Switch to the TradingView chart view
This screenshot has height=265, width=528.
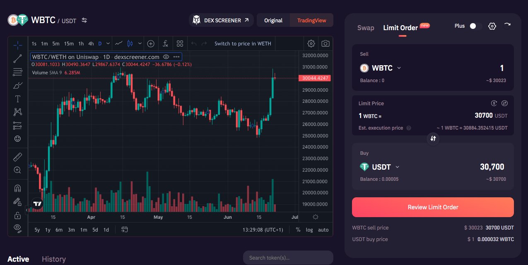tap(311, 20)
